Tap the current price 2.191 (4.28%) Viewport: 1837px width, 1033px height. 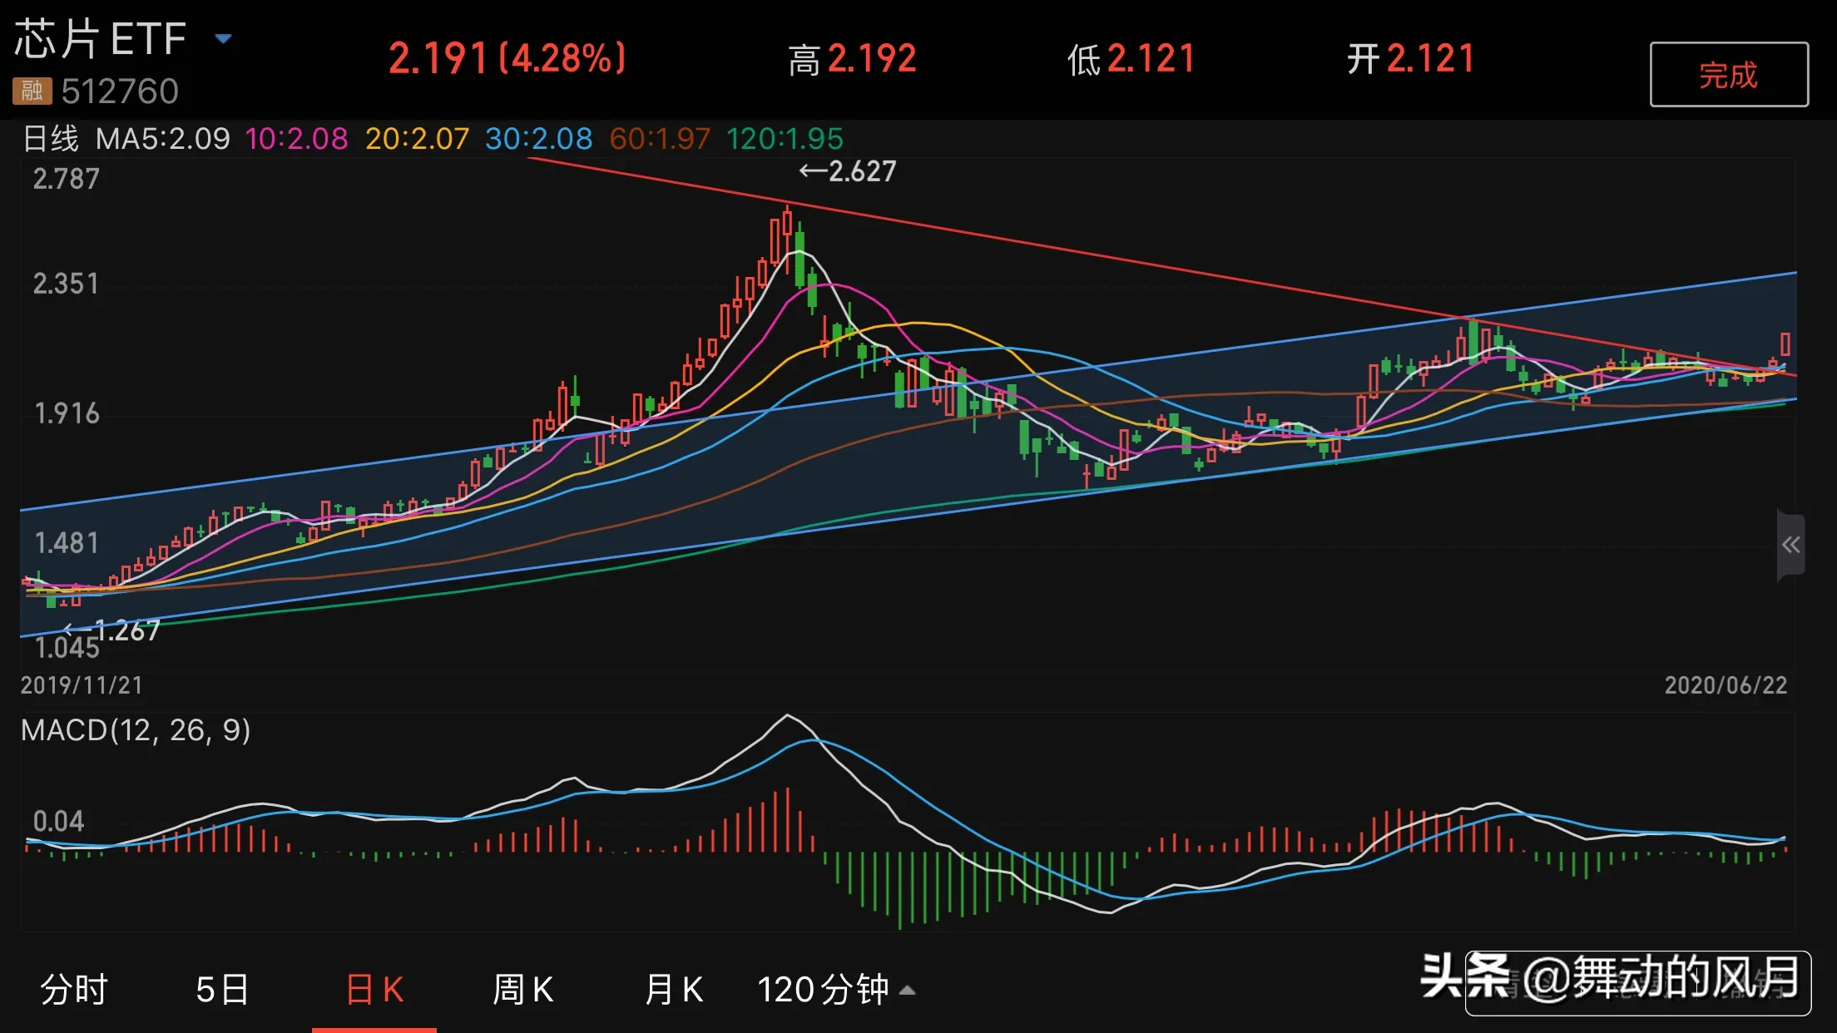point(507,58)
